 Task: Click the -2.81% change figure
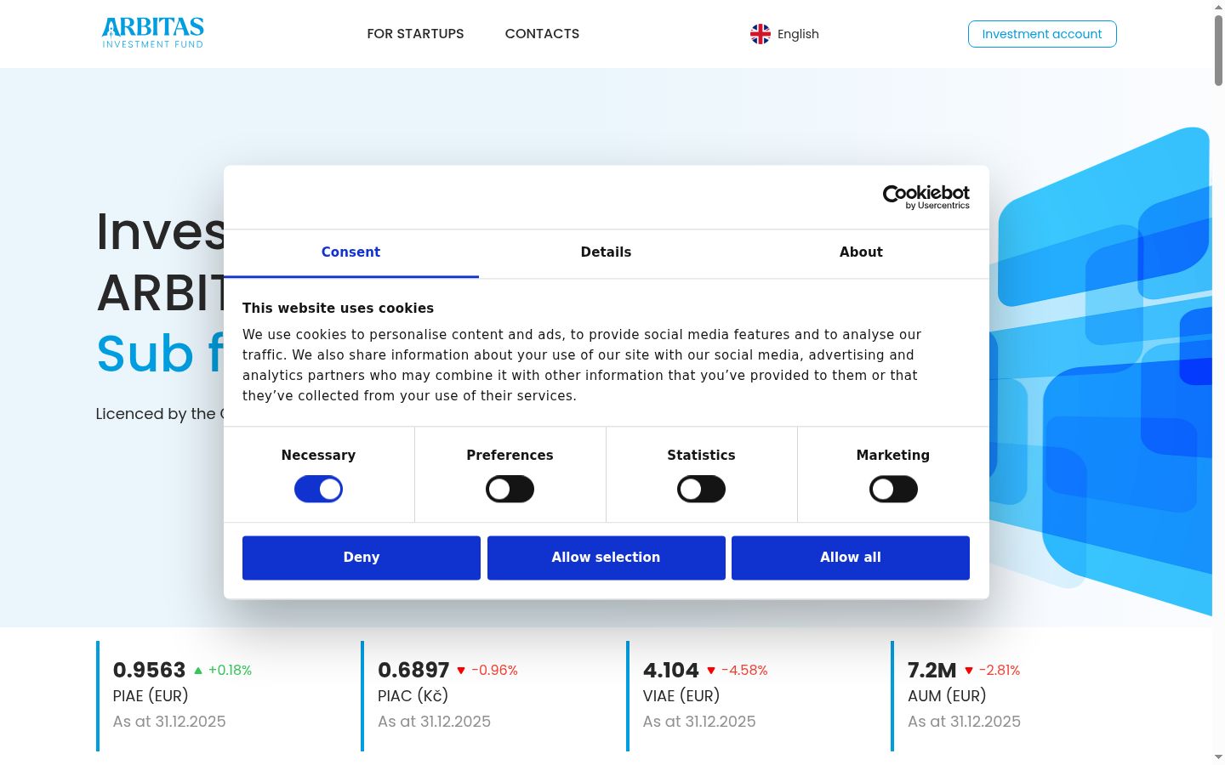[999, 671]
